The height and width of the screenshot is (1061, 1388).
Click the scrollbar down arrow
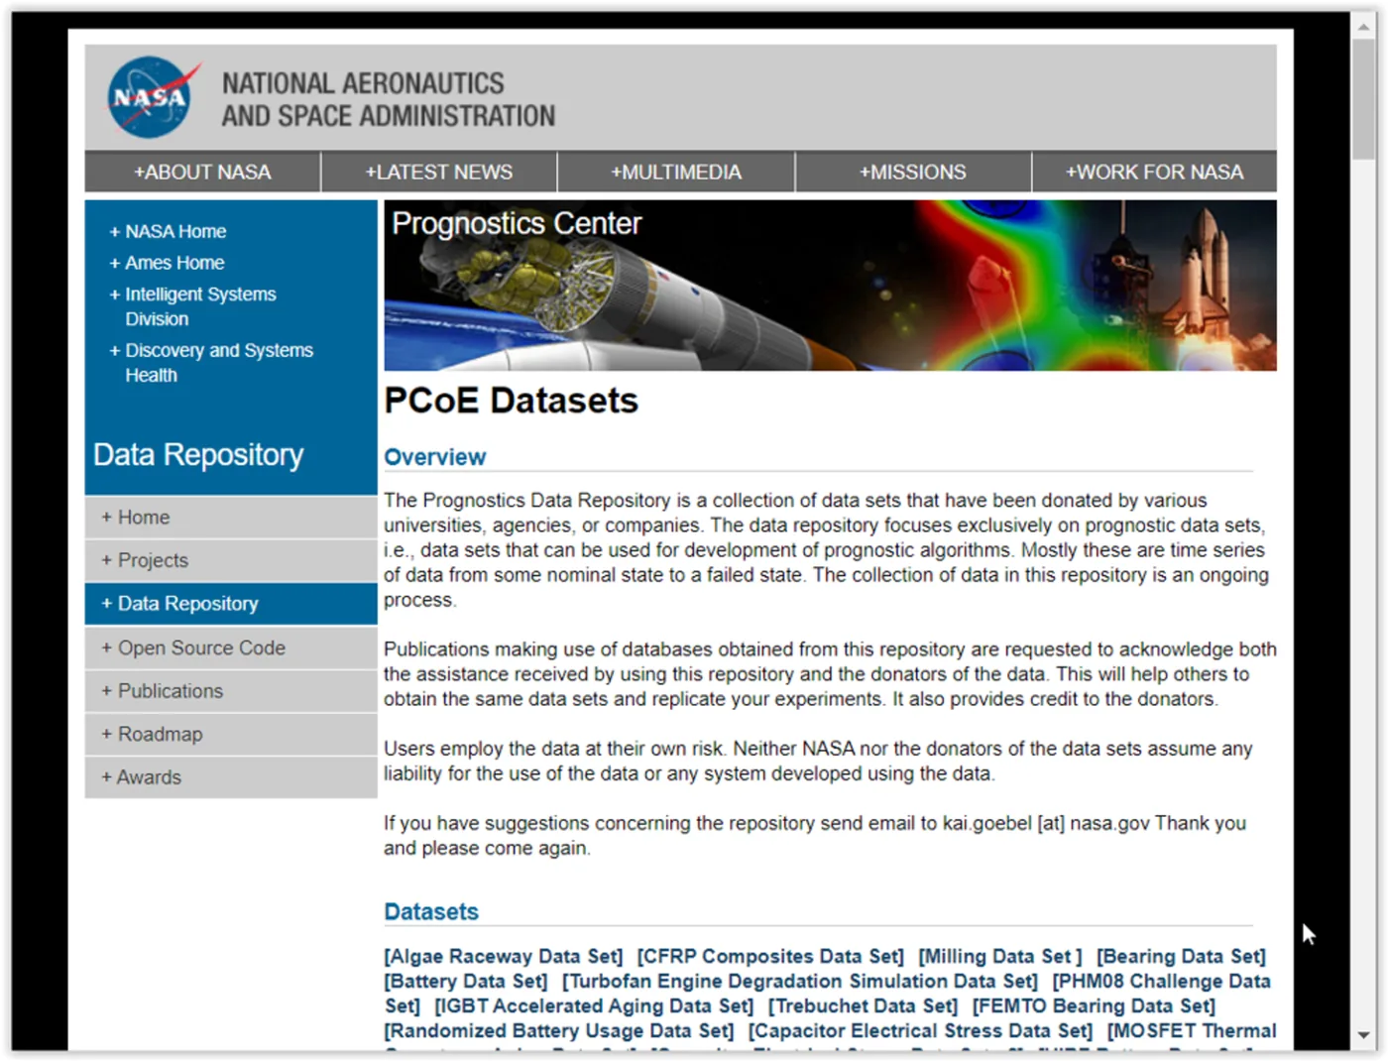tap(1364, 1035)
